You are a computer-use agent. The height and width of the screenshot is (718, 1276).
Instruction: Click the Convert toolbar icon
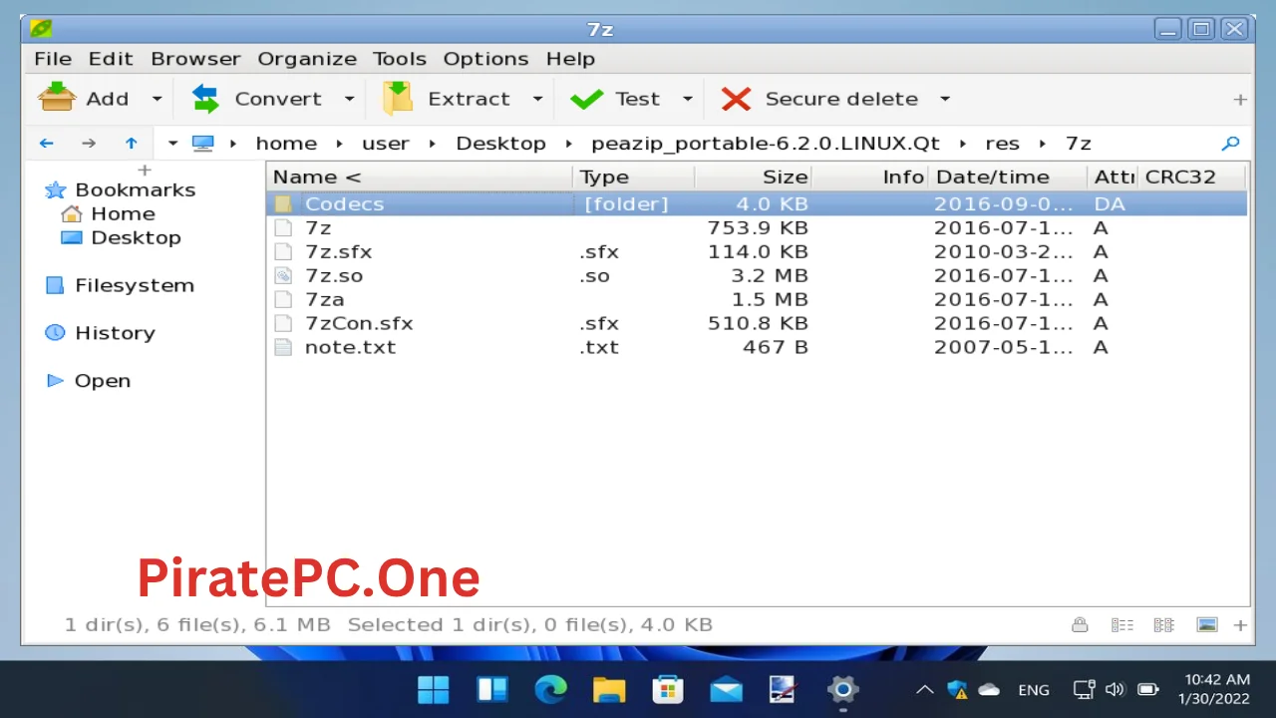click(x=205, y=98)
